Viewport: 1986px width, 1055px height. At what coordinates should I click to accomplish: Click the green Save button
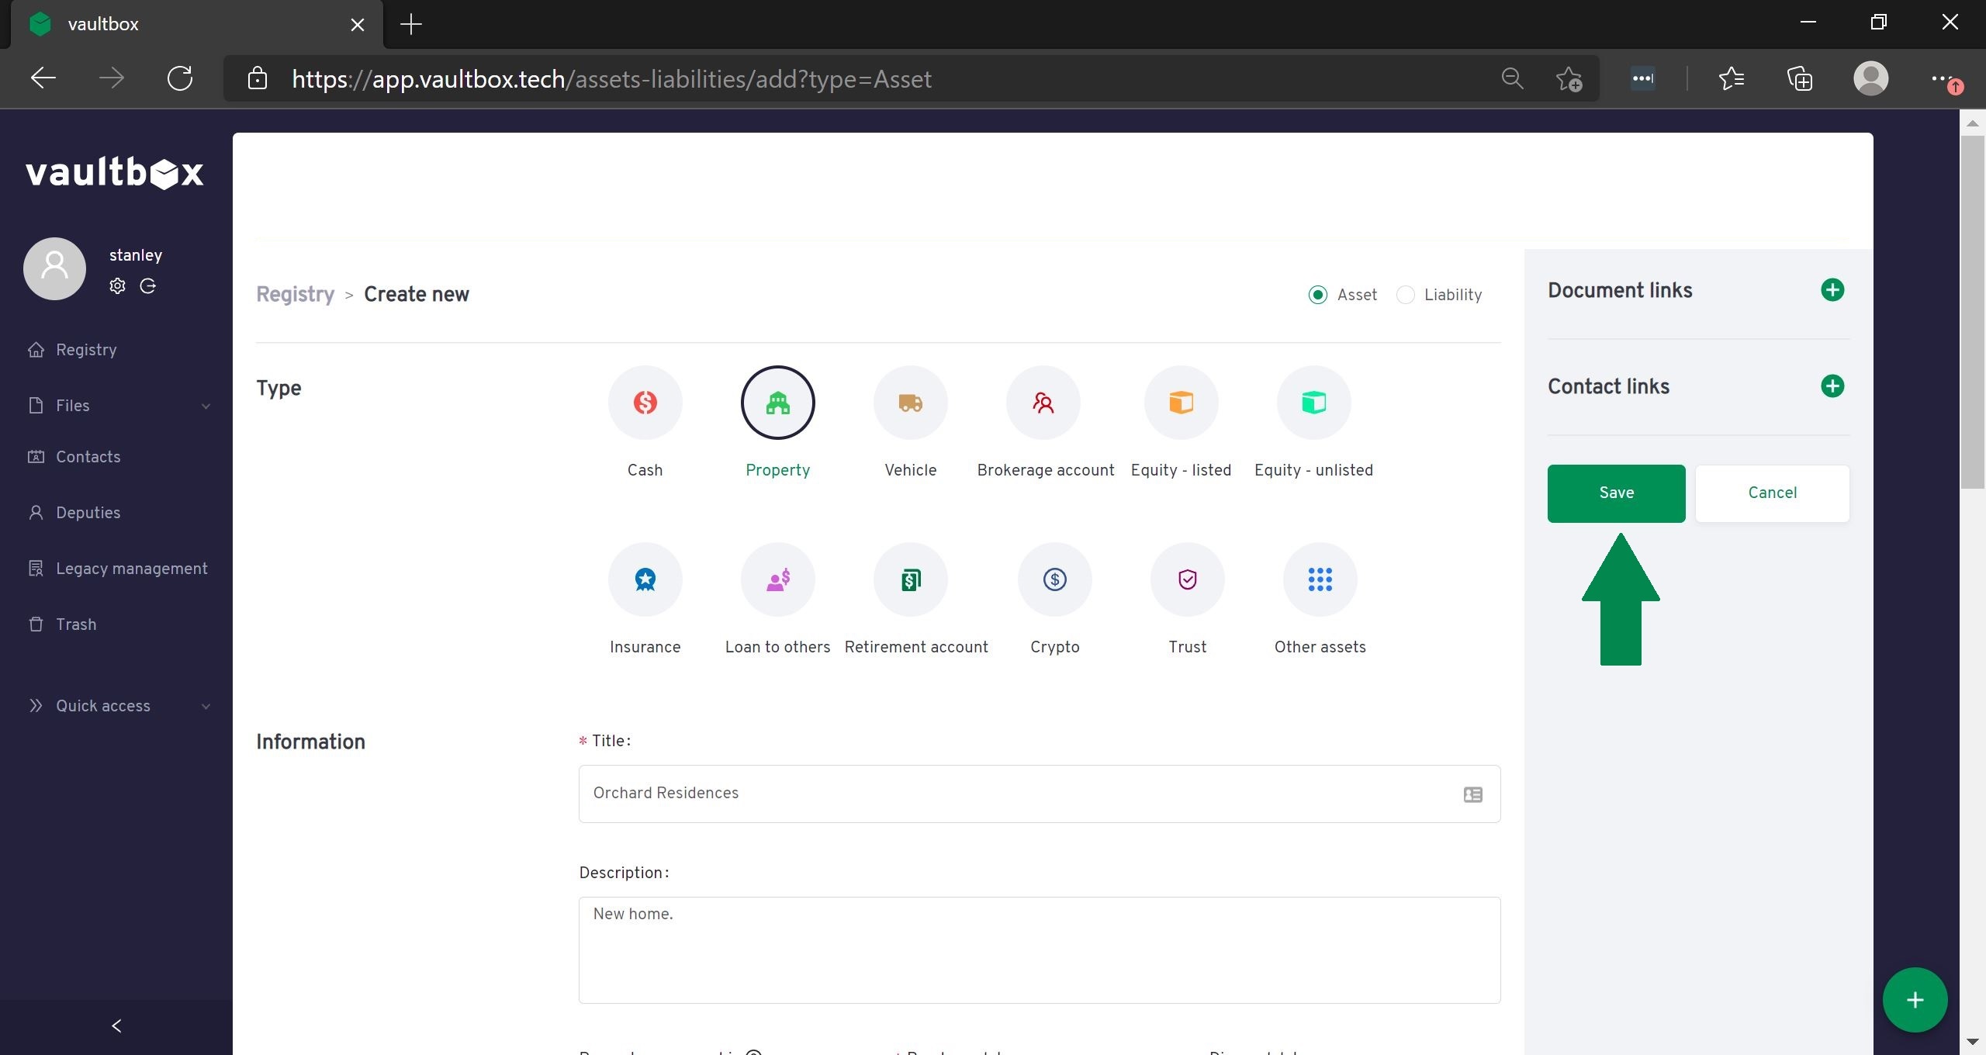click(x=1616, y=493)
